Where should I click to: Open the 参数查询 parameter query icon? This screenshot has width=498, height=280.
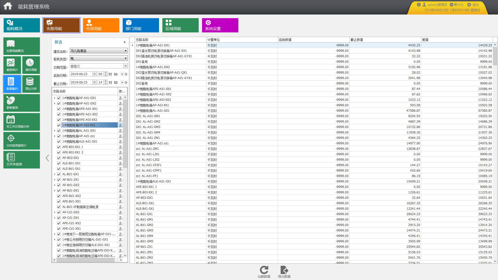(22, 103)
